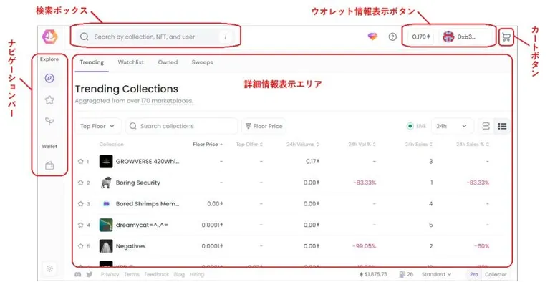This screenshot has height=282, width=550.
Task: Click the slash shortcut key badge in search
Action: click(225, 37)
